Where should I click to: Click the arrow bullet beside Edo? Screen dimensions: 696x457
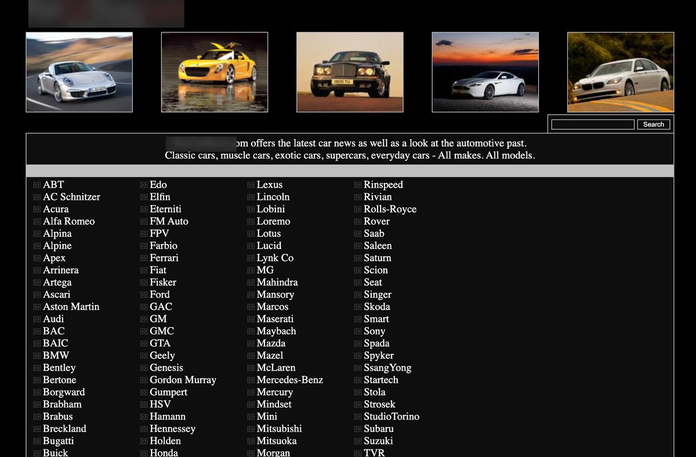144,185
